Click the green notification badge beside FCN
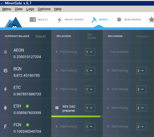 [x=28, y=125]
